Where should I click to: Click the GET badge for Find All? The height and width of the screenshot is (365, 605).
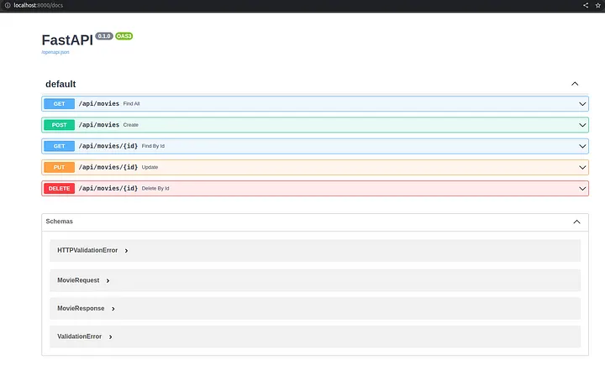[59, 104]
